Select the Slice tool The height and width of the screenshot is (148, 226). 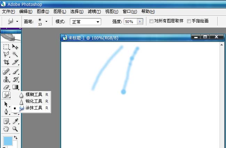pyautogui.click(x=15, y=62)
